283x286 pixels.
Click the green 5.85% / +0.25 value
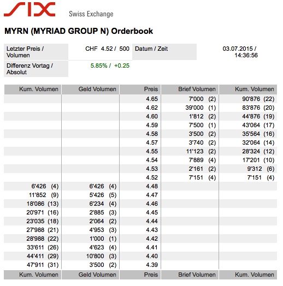coord(110,65)
